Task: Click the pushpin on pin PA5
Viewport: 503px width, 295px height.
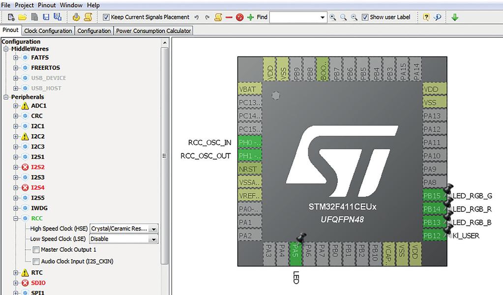Action: (301, 237)
